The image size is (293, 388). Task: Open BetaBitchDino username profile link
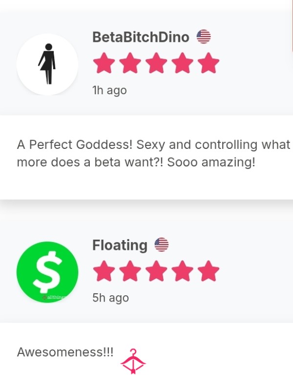click(x=141, y=37)
